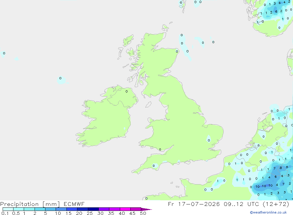Click the '30' legend scale label
Viewport: 293px width, 215px height.
tap(100, 213)
